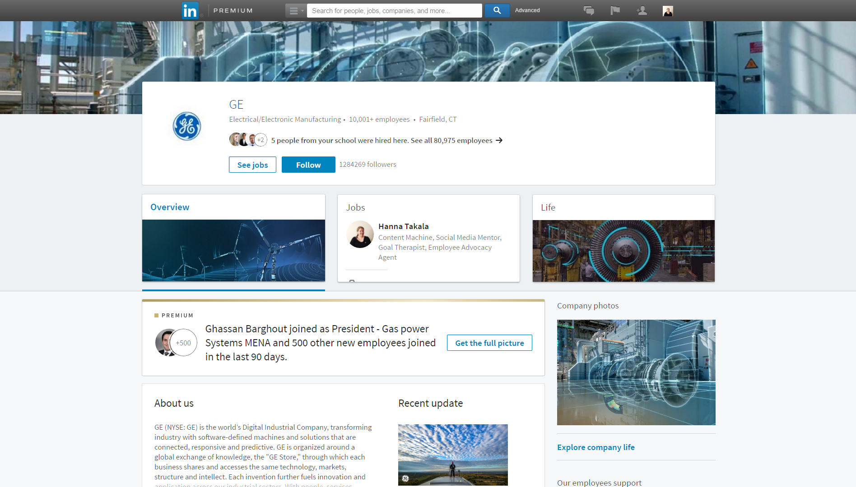Select the Overview tab
Viewport: 856px width, 487px height.
click(x=170, y=207)
